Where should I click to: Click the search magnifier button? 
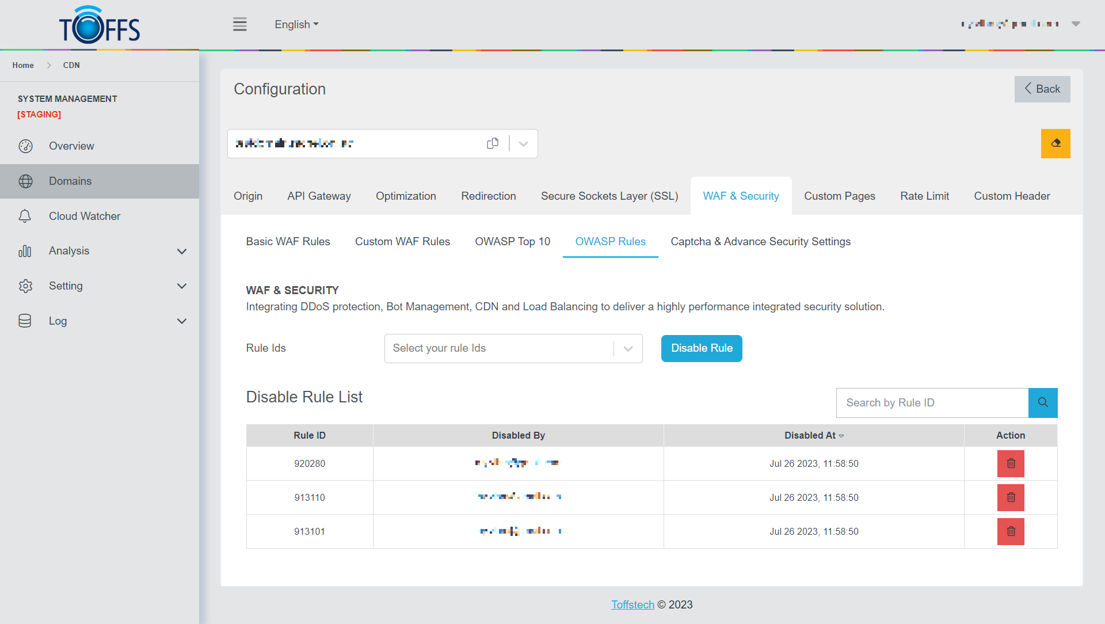1042,403
